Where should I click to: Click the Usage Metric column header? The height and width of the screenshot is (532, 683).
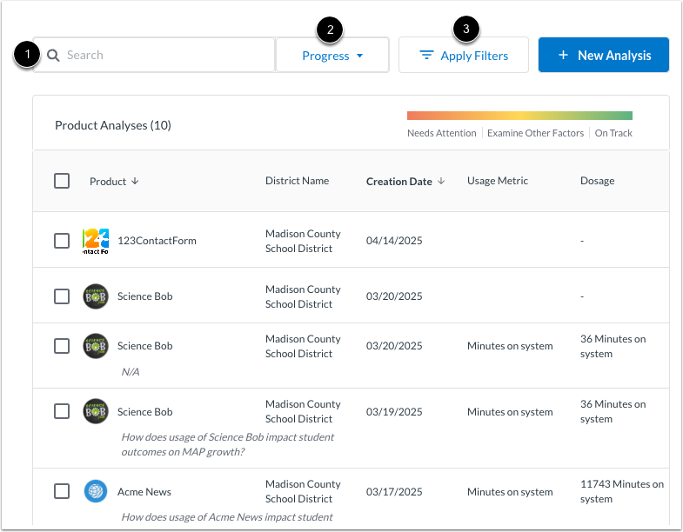(x=497, y=181)
